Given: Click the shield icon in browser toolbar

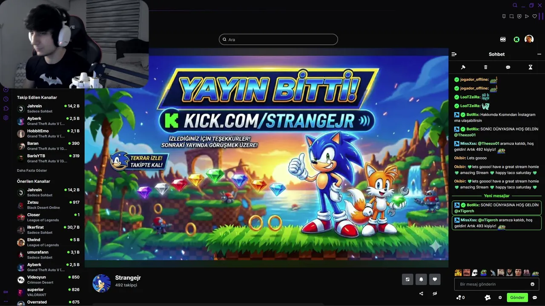Looking at the screenshot, I should [x=519, y=16].
